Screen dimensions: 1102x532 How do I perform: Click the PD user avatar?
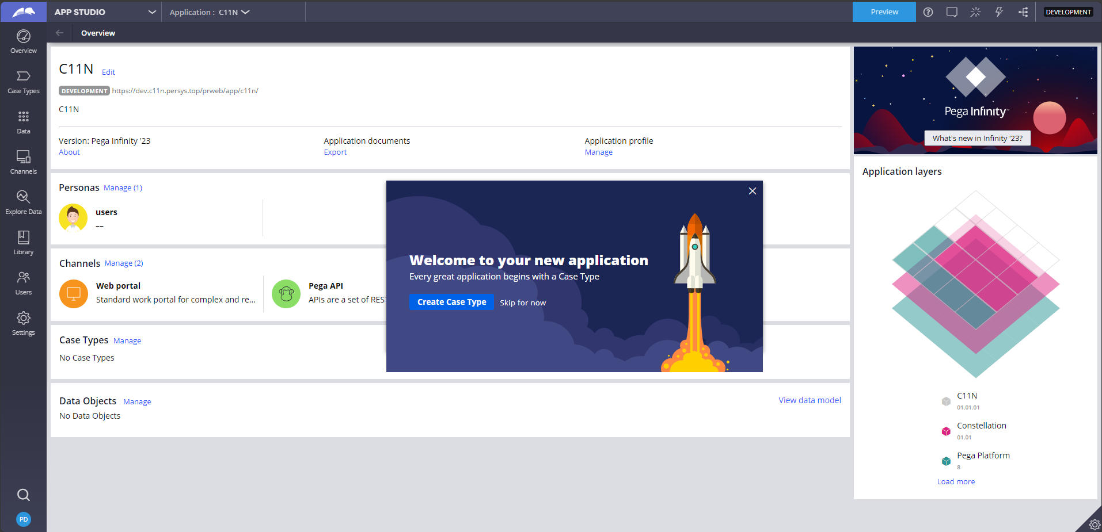(x=23, y=519)
